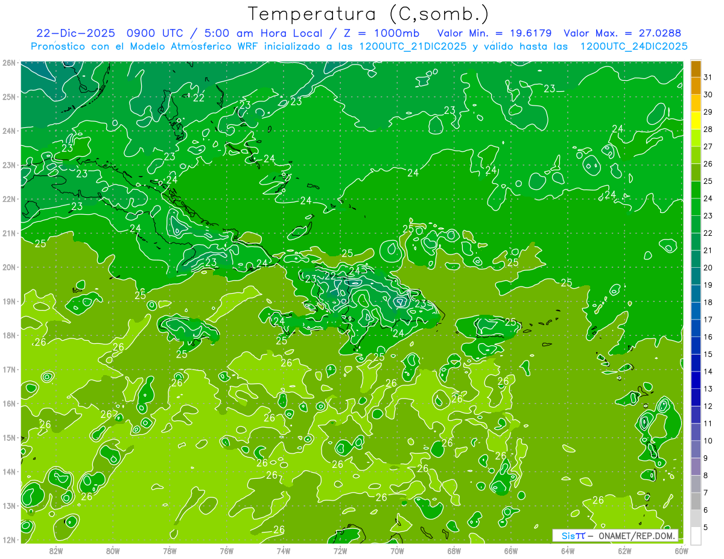724x559 pixels.
Task: Click the '22N' latitude axis label
Action: click(8, 199)
